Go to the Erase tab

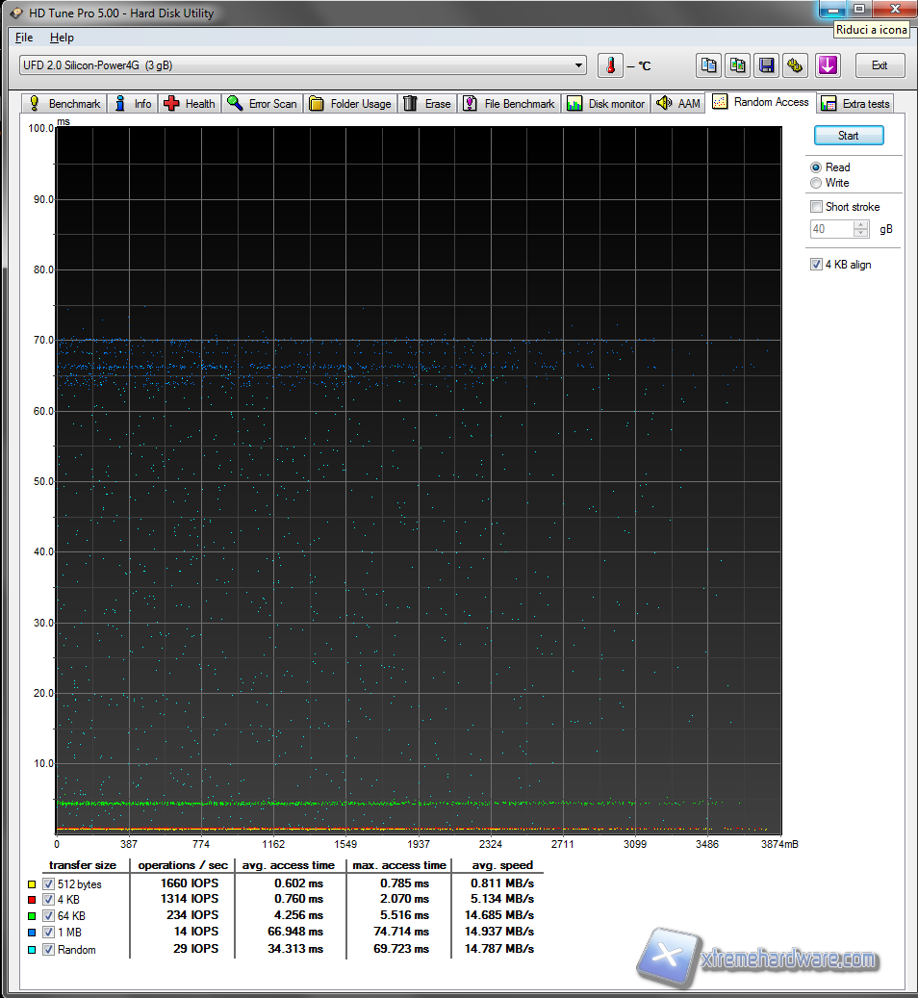point(427,104)
